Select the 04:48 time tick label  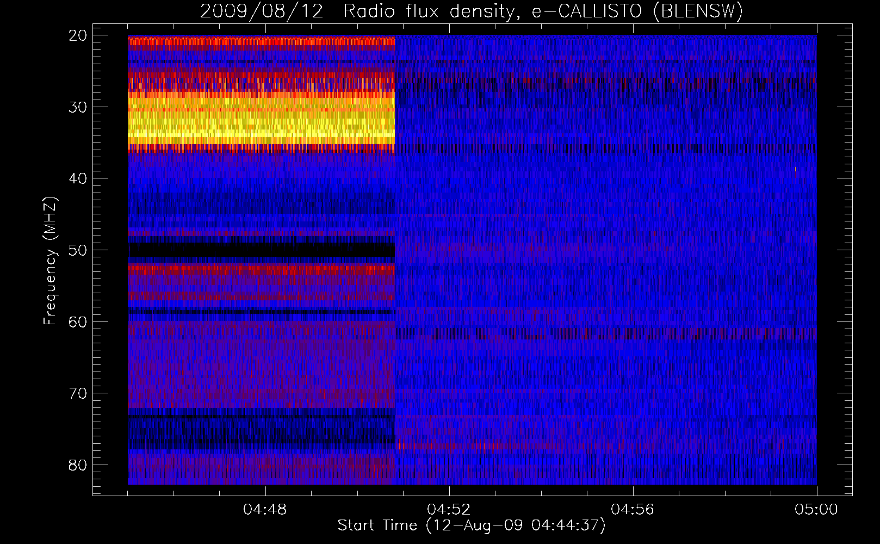265,510
